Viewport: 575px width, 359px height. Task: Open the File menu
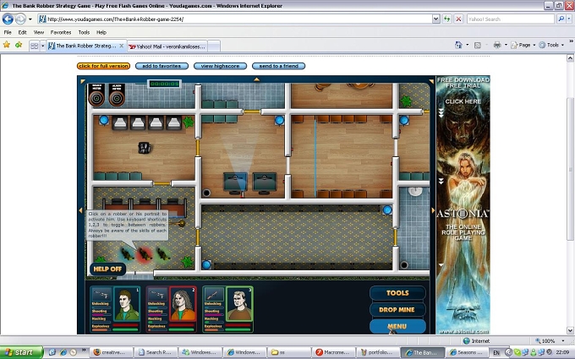8,32
